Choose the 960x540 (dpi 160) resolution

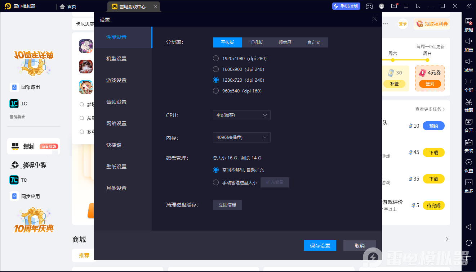click(216, 91)
